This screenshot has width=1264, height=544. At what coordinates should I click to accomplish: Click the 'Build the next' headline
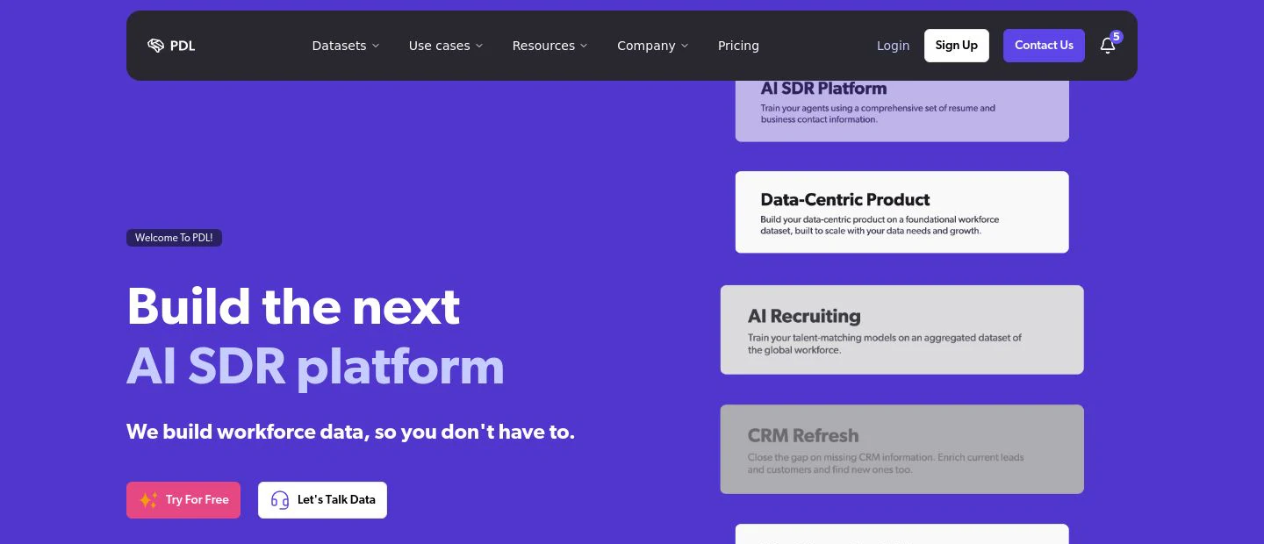(x=293, y=306)
